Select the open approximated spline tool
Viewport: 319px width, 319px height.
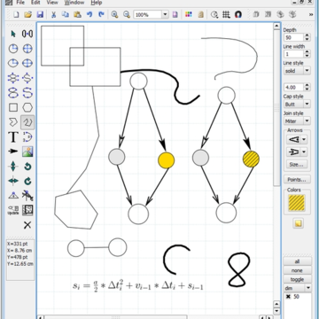pyautogui.click(x=27, y=78)
